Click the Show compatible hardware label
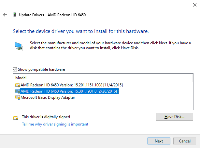Image resolution: width=200 pixels, height=148 pixels. pos(41,69)
